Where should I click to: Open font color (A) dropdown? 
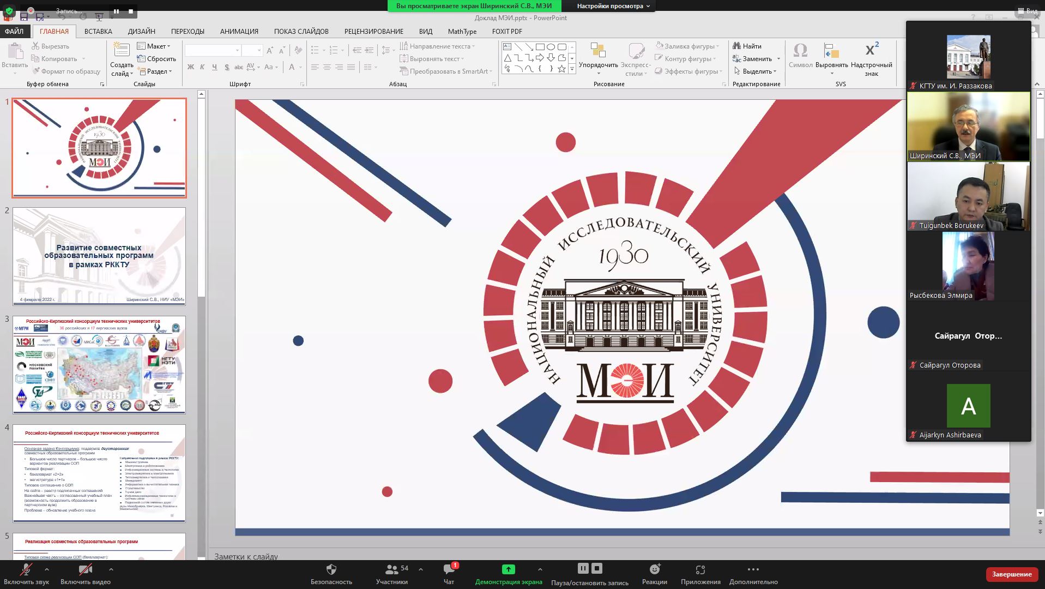300,67
